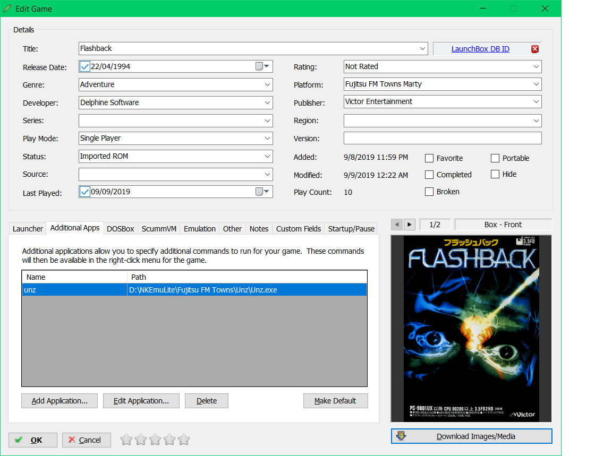Select the Additional Apps tab
The height and width of the screenshot is (456, 612).
[75, 228]
